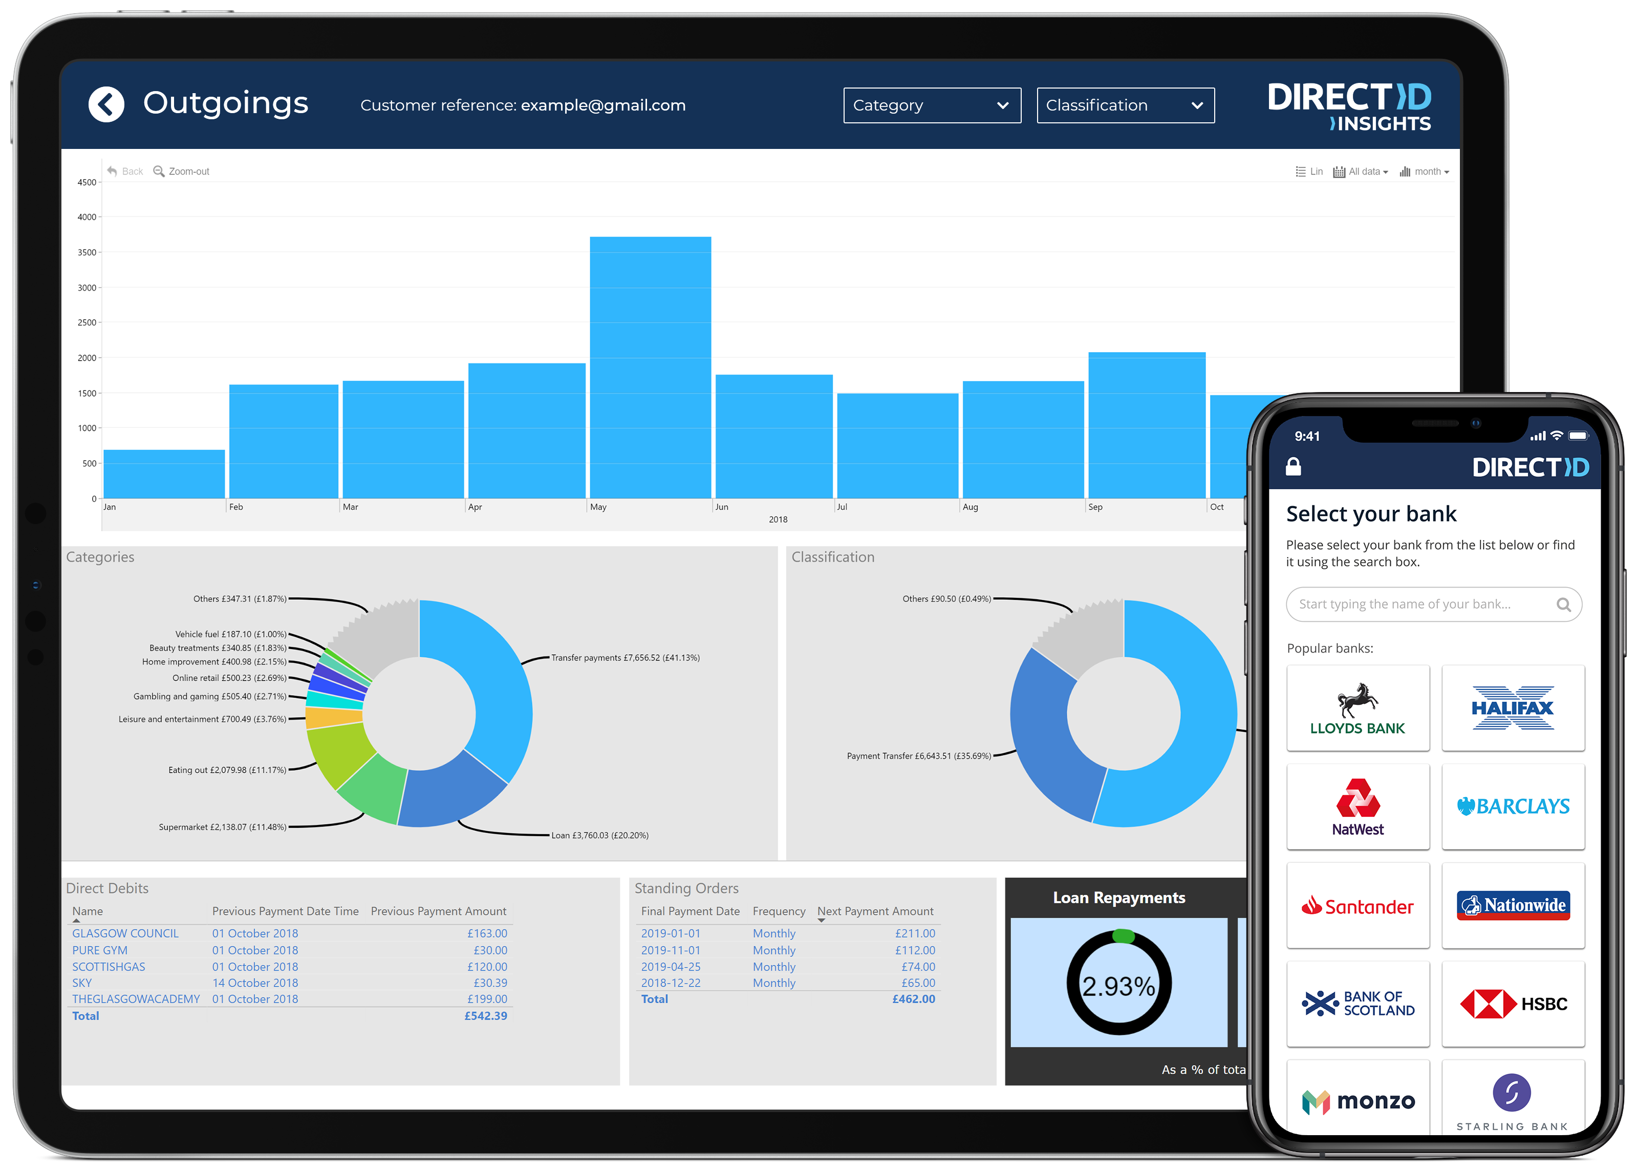
Task: Click the May bar in chart
Action: click(x=651, y=367)
